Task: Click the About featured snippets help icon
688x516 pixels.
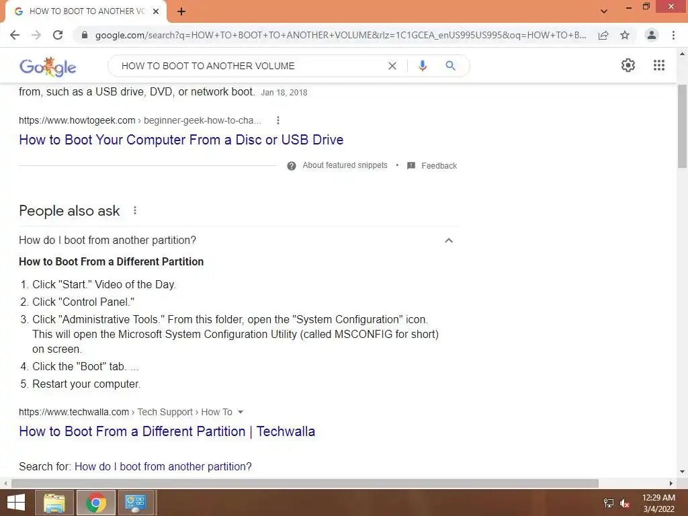Action: pyautogui.click(x=292, y=166)
